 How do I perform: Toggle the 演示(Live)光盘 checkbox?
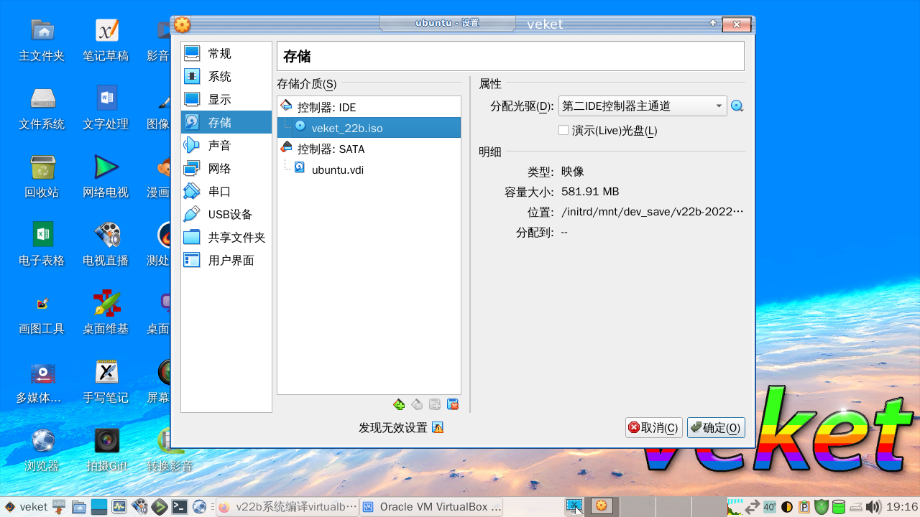(x=563, y=130)
